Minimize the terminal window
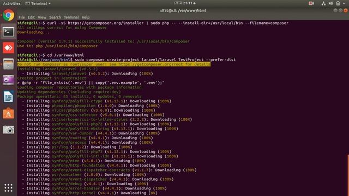This screenshot has width=349, height=196. 335,10
